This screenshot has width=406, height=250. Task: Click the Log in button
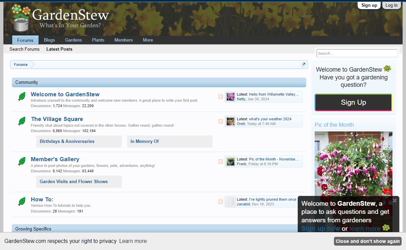pyautogui.click(x=391, y=5)
